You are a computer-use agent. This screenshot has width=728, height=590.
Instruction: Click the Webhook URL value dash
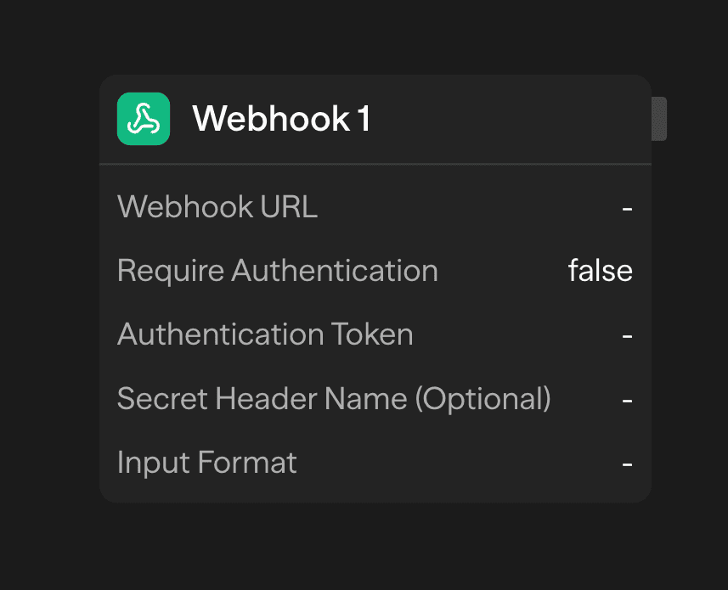(x=627, y=206)
